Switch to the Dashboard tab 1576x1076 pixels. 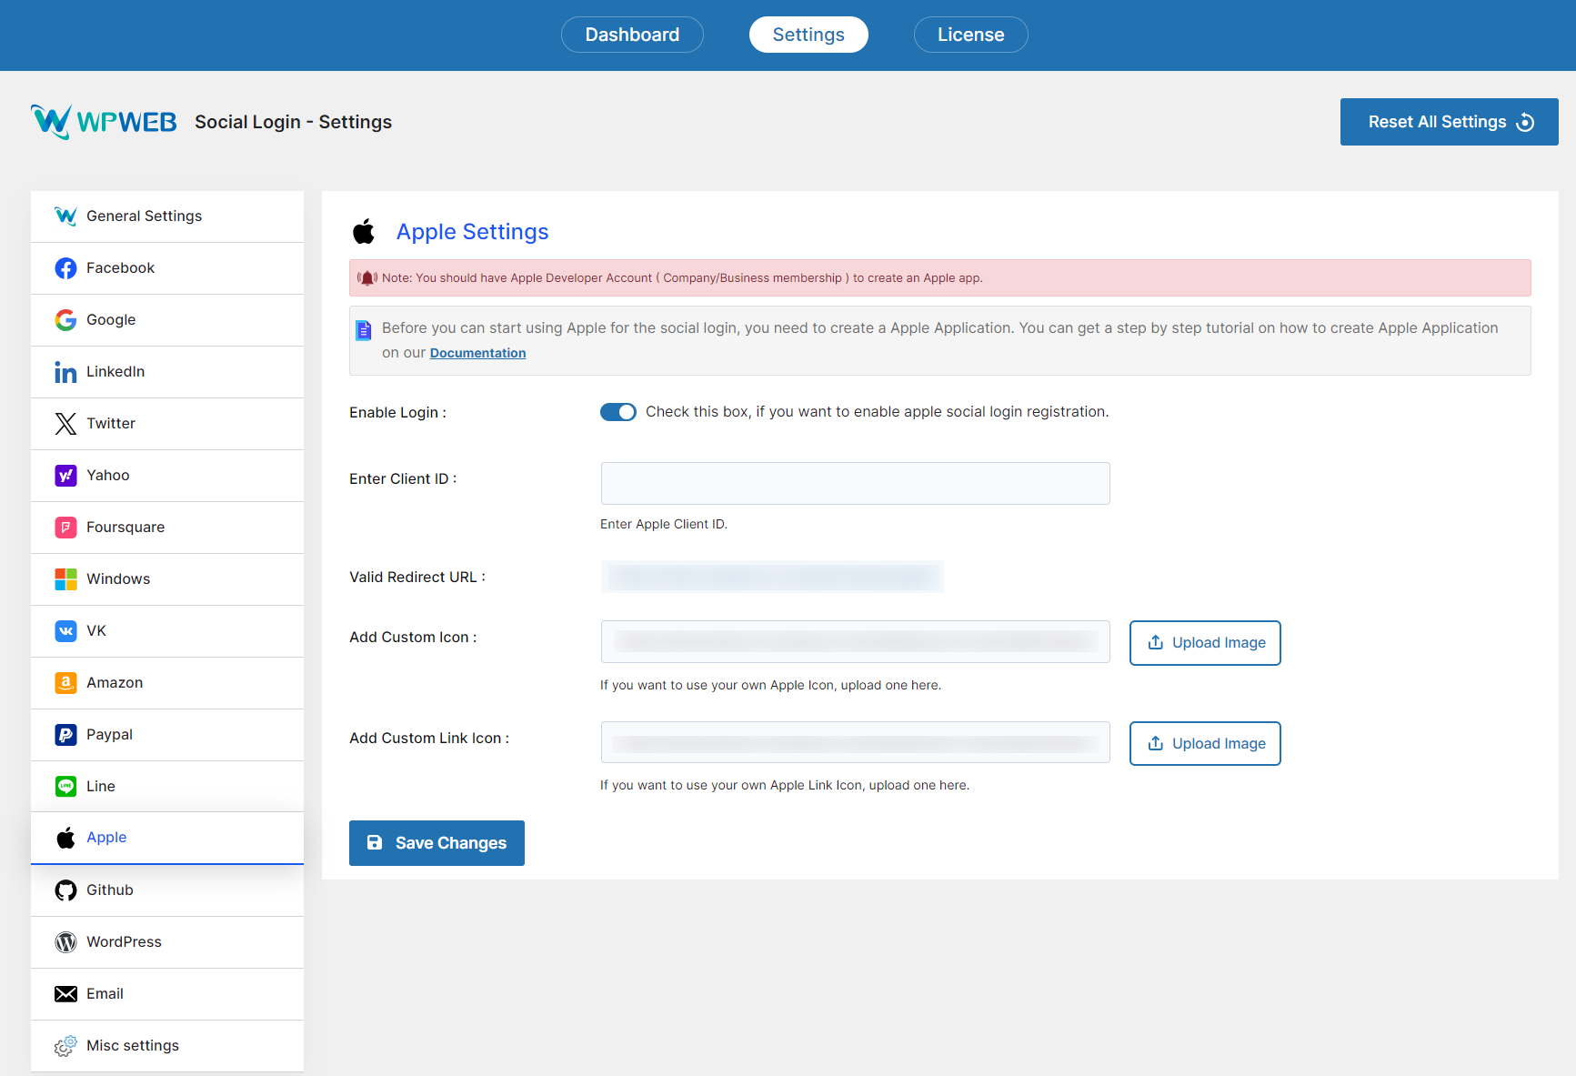[x=632, y=35]
